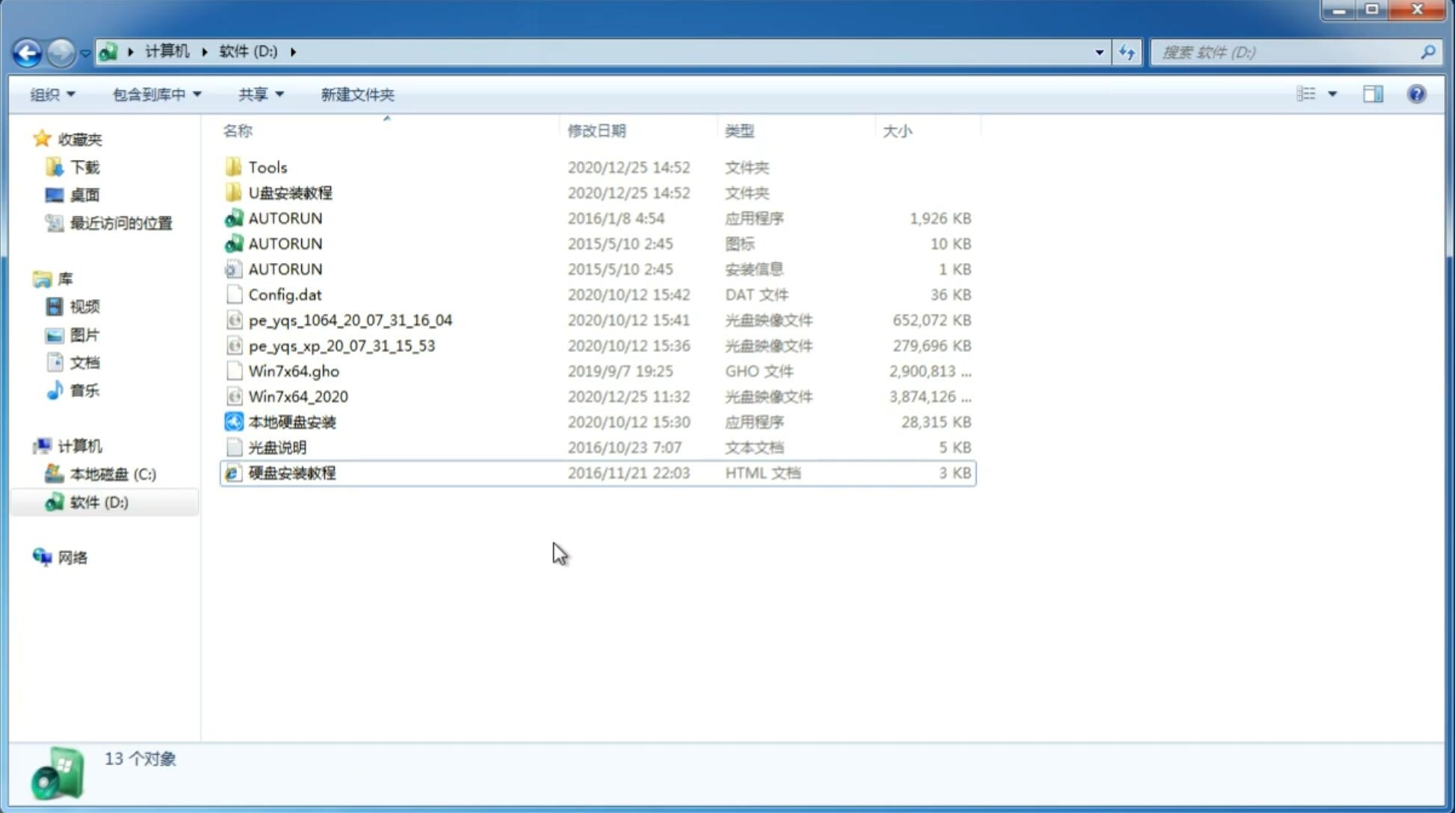
Task: Click 包含到库中 dropdown button
Action: coord(156,94)
